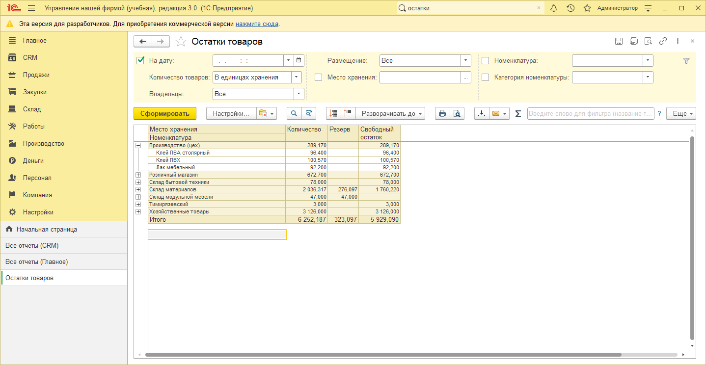Switch to Все отчеты (Главное) tab
This screenshot has width=706, height=365.
point(64,261)
